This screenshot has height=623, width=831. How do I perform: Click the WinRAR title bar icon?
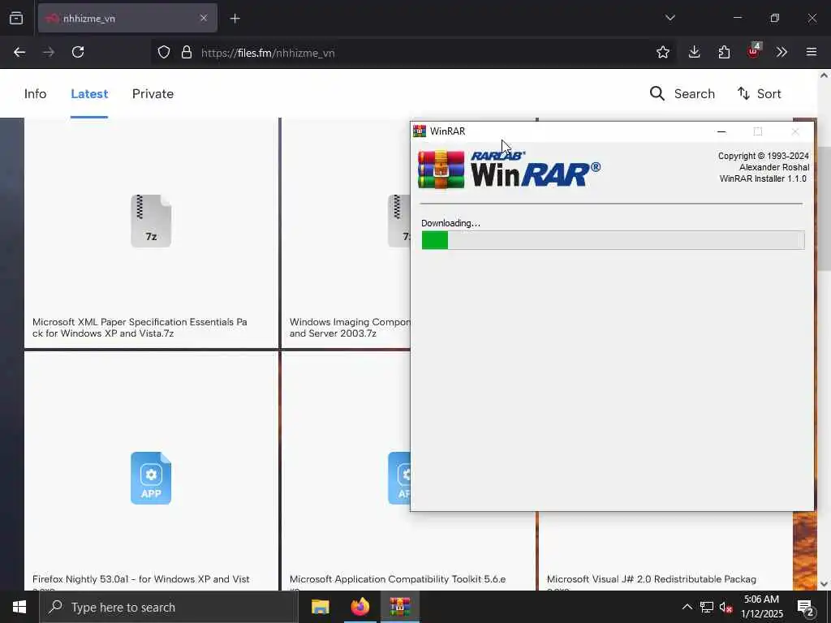click(x=420, y=131)
